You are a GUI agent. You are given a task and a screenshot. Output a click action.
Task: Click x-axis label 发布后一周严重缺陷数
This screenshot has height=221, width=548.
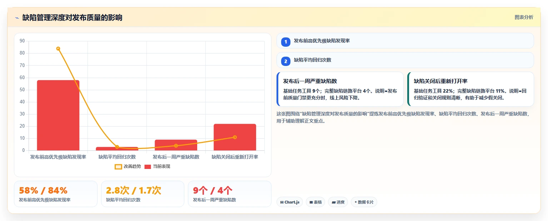click(176, 157)
